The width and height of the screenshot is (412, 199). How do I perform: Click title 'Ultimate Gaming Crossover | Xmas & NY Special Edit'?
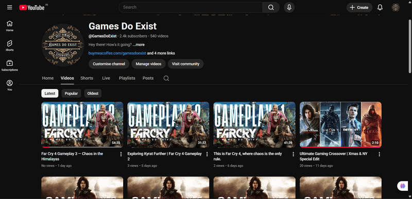(x=333, y=156)
